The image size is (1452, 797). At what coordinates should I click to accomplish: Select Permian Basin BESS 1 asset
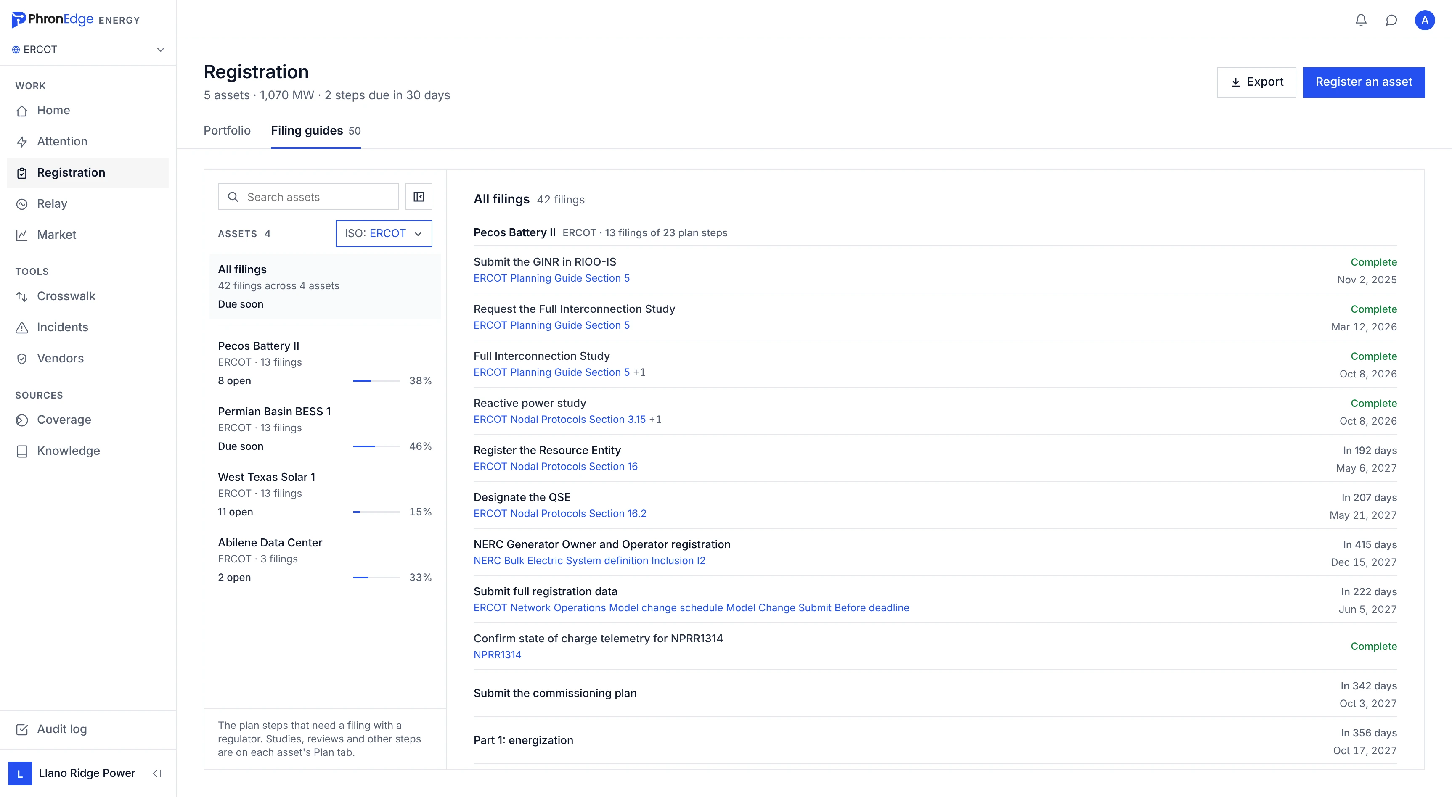(x=325, y=429)
